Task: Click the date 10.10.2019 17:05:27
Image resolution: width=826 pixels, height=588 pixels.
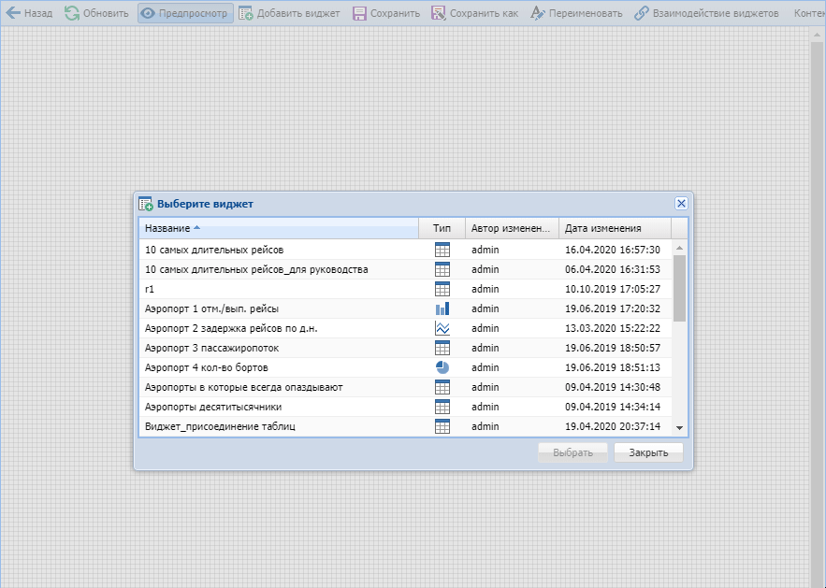Action: pos(612,289)
